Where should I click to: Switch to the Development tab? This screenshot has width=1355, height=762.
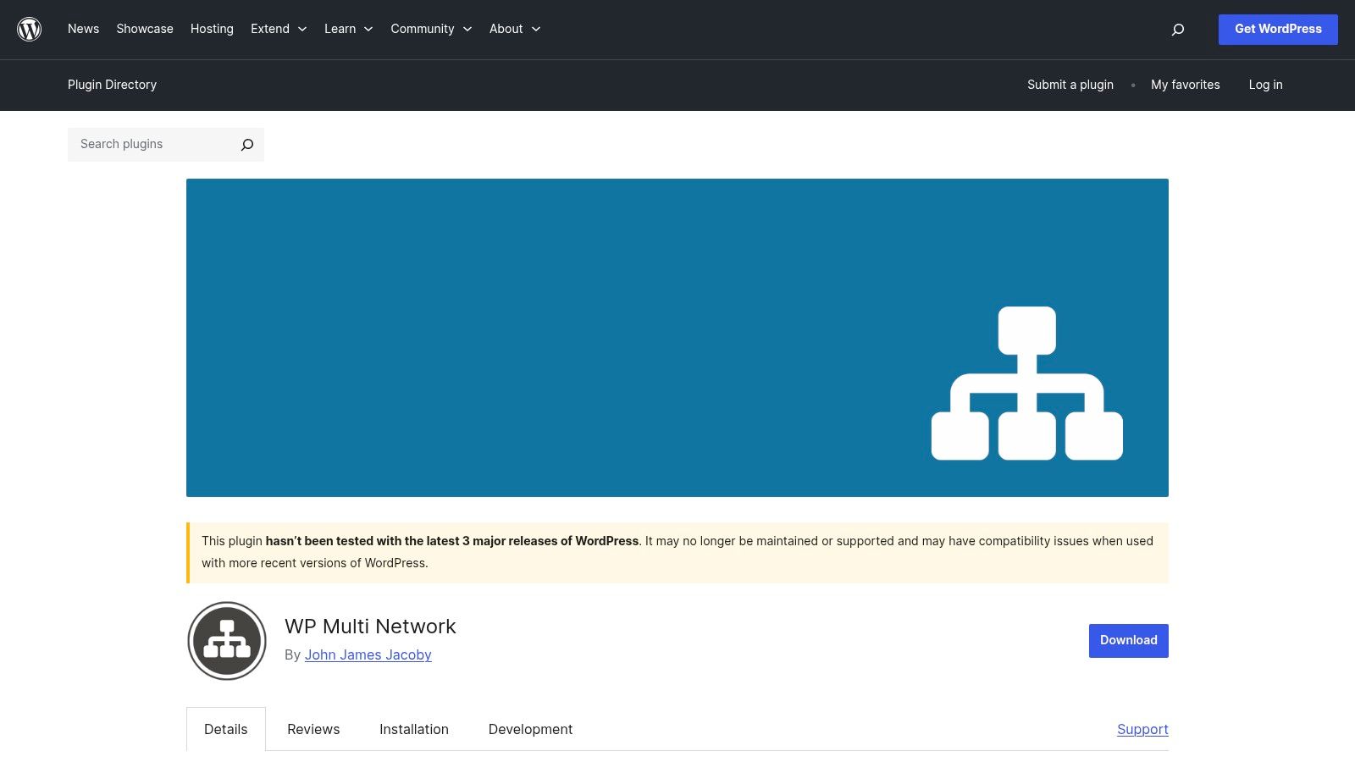coord(530,729)
